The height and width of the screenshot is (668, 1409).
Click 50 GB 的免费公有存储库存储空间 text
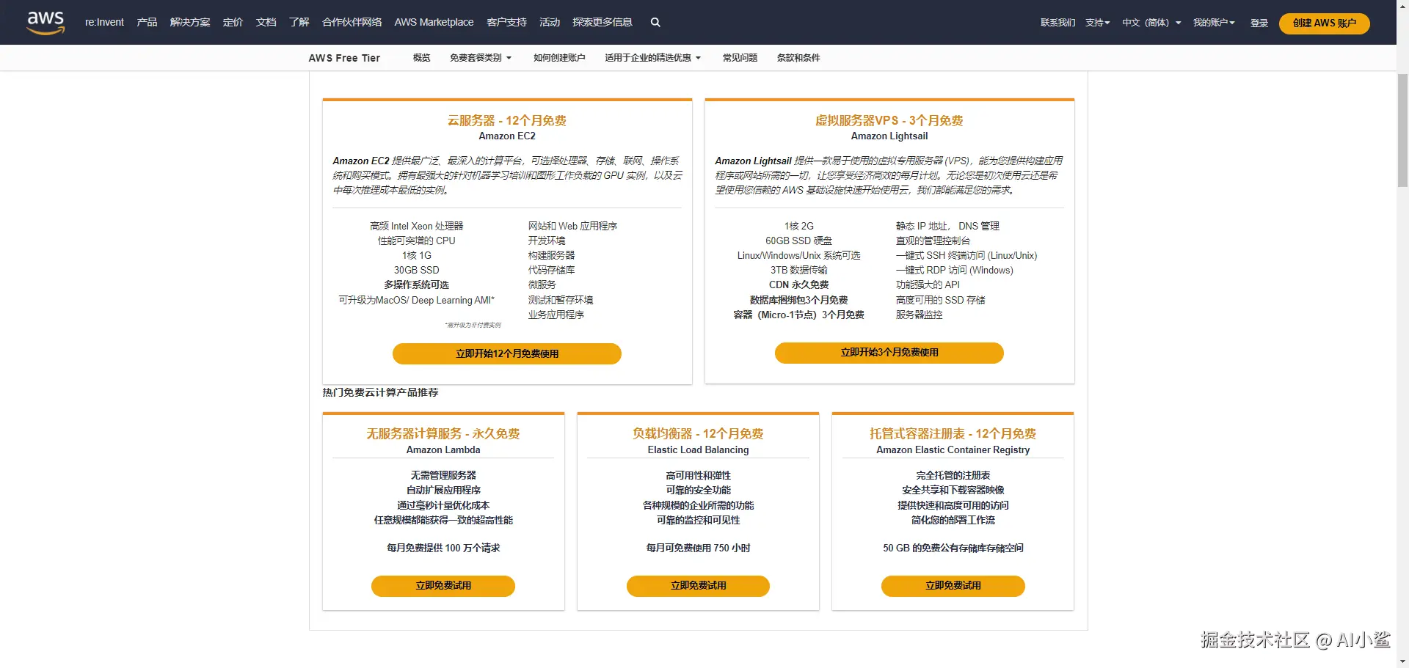click(x=953, y=548)
